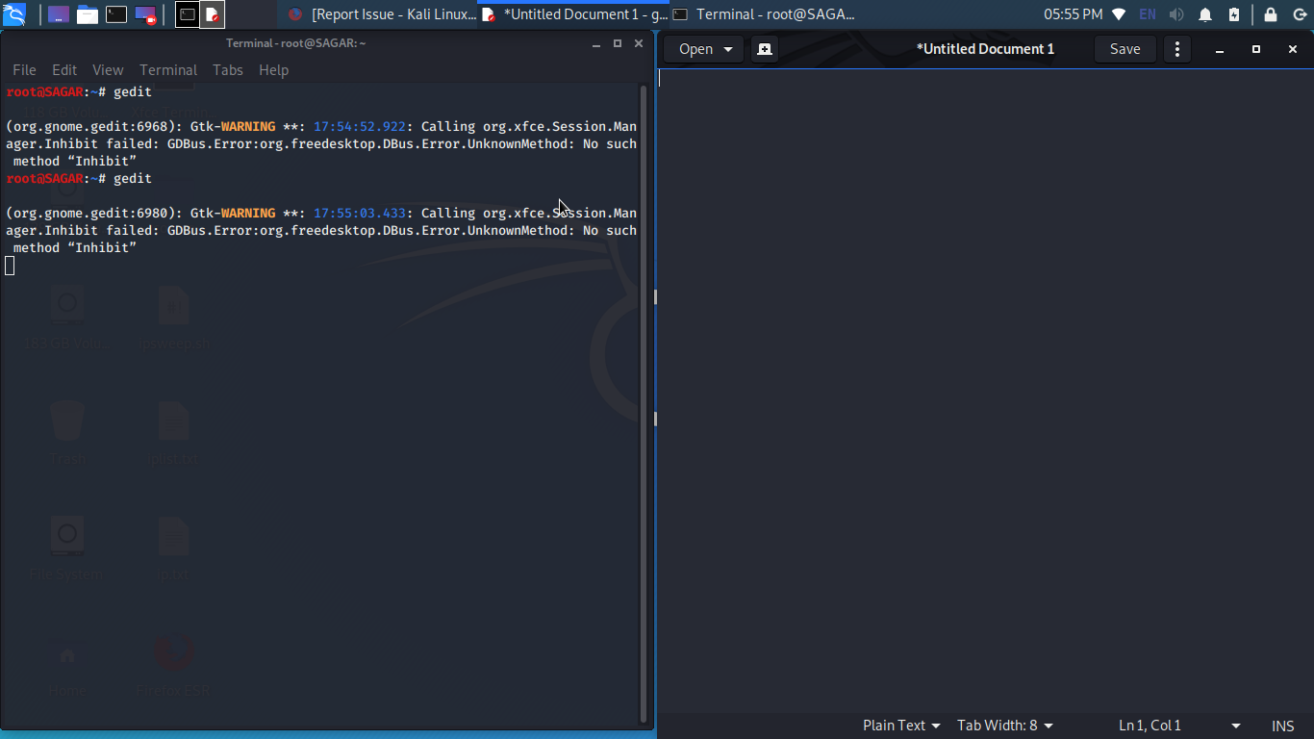Open the Kali applications menu icon
This screenshot has width=1314, height=739.
(14, 14)
